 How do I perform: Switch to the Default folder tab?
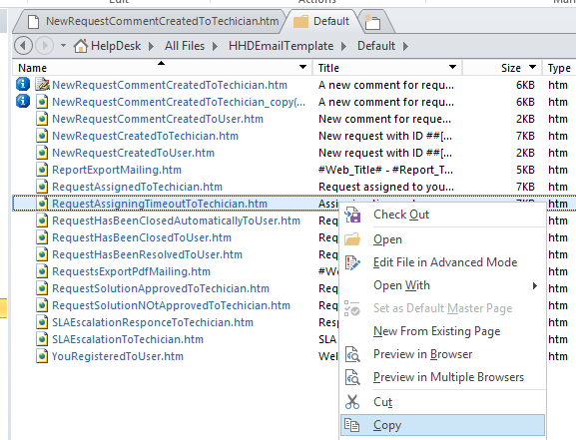321,21
